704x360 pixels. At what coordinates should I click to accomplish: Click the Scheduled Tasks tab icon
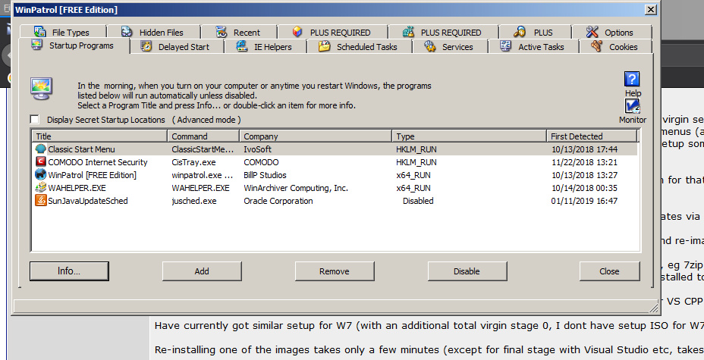tap(324, 46)
